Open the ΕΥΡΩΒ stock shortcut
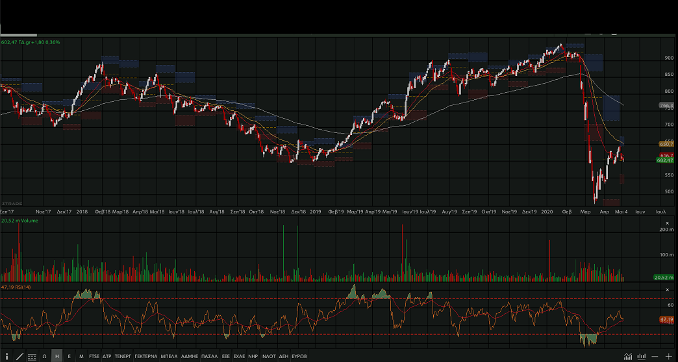This screenshot has width=678, height=362. (x=299, y=356)
